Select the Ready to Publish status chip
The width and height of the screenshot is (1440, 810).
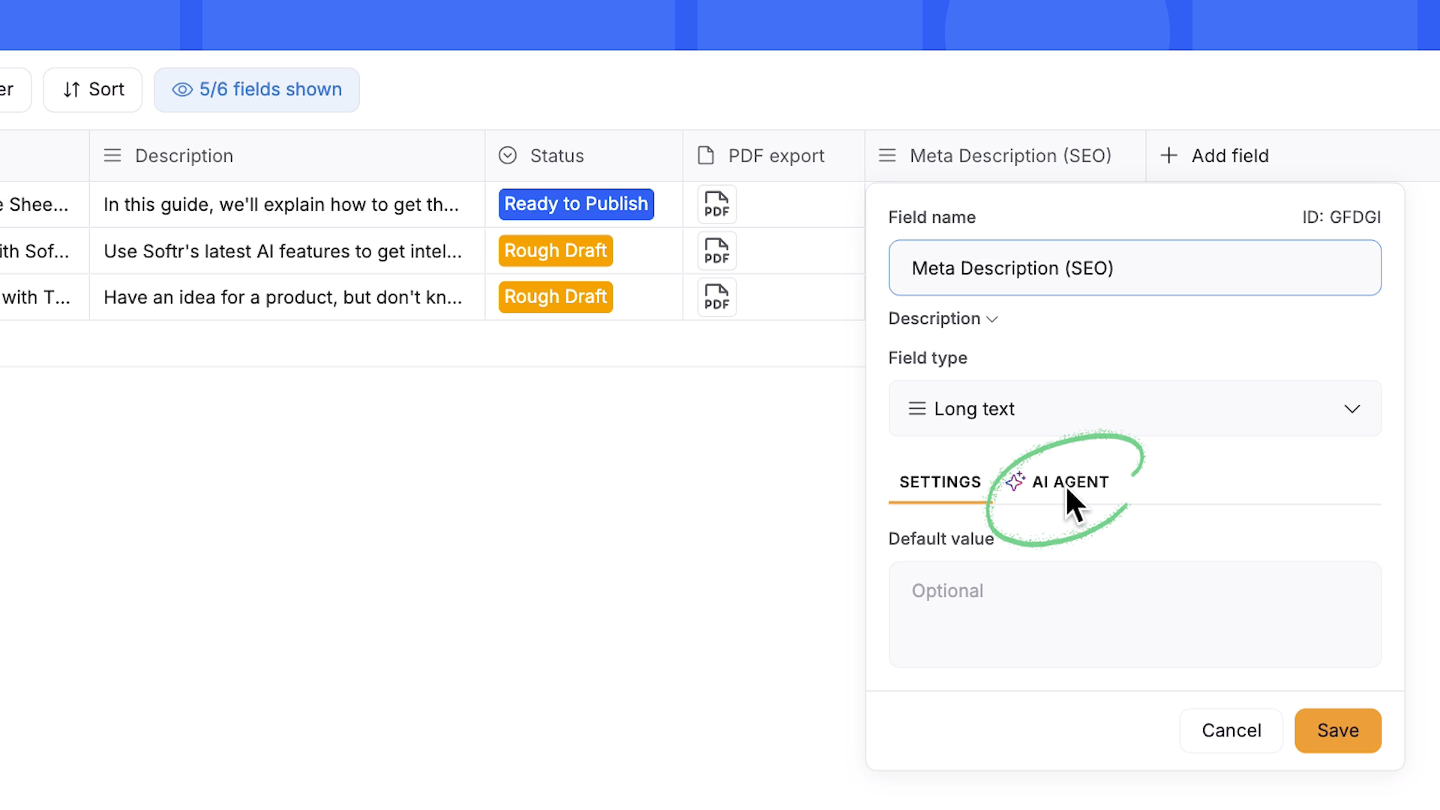[575, 204]
